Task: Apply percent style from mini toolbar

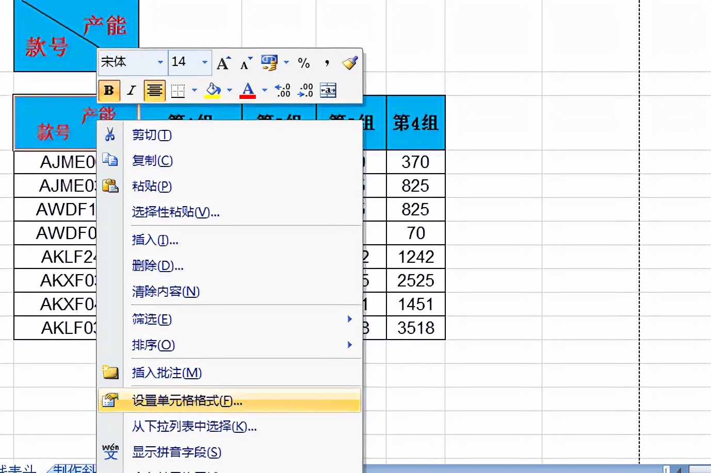Action: pos(304,63)
